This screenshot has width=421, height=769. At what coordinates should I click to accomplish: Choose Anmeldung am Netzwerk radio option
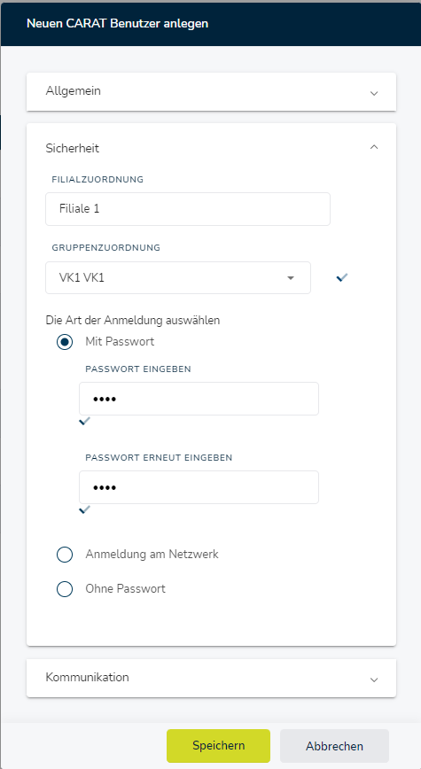(65, 555)
